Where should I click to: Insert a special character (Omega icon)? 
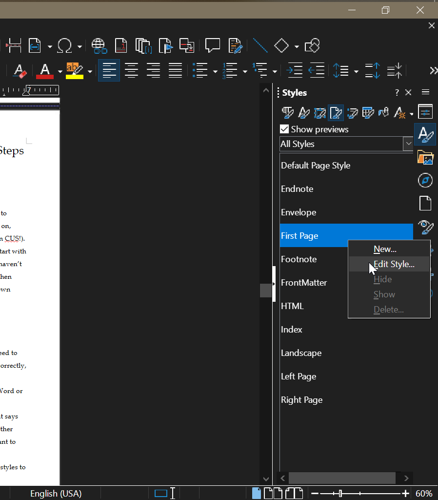tap(64, 45)
